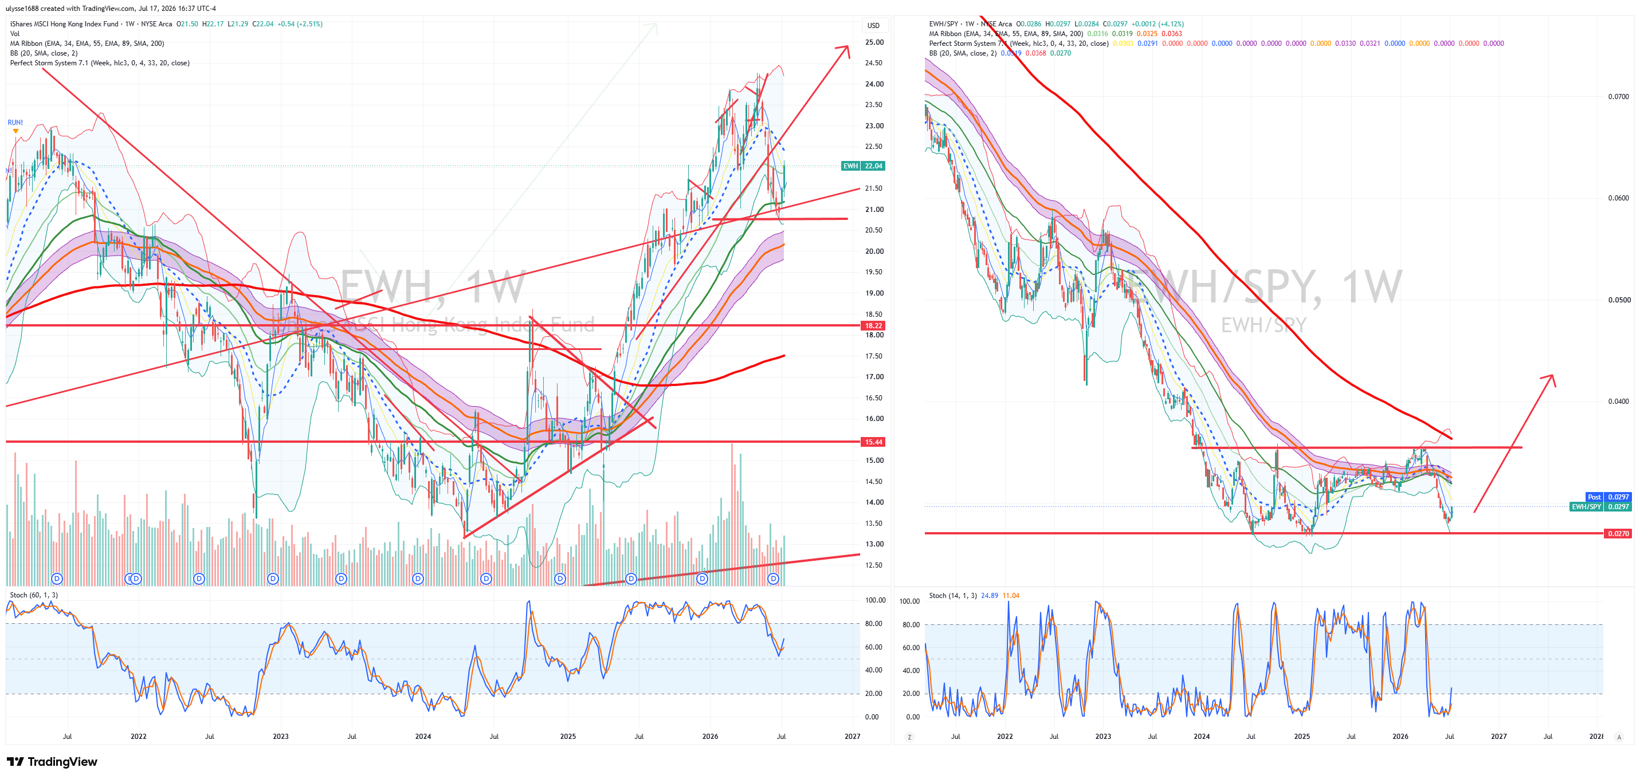Viewport: 1640px width, 779px height.
Task: Click the Perfect Storm System legend on EWH/SPY chart
Action: click(x=1019, y=44)
